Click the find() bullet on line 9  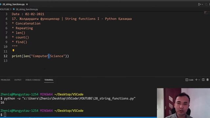[19, 42]
